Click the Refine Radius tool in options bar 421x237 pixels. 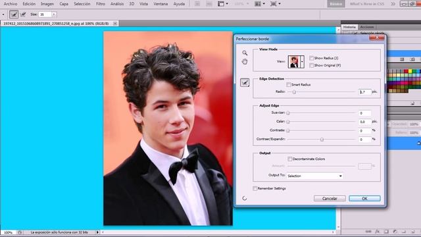(14, 14)
